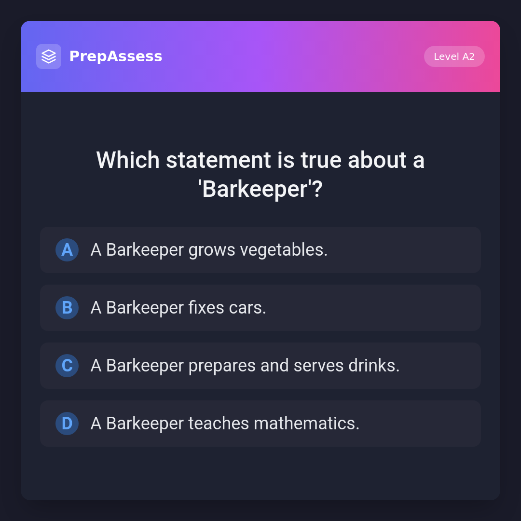Select answer 'A Barkeeper grows vegetables.'
The height and width of the screenshot is (521, 521).
[x=209, y=250]
